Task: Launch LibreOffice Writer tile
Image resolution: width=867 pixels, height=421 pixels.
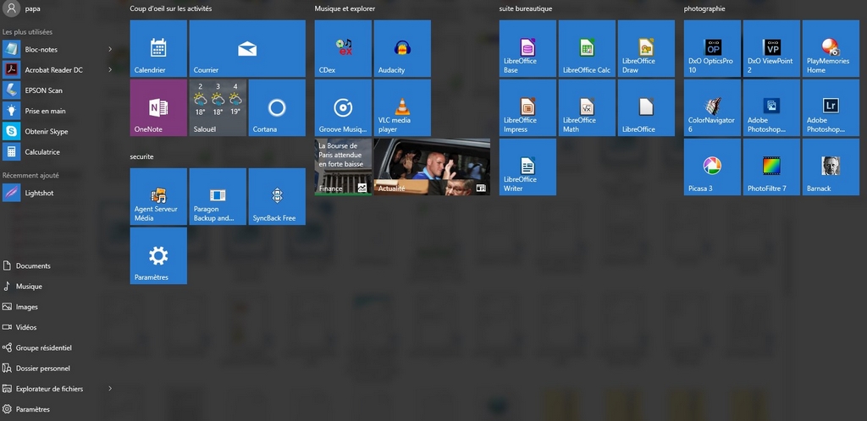Action: [527, 167]
